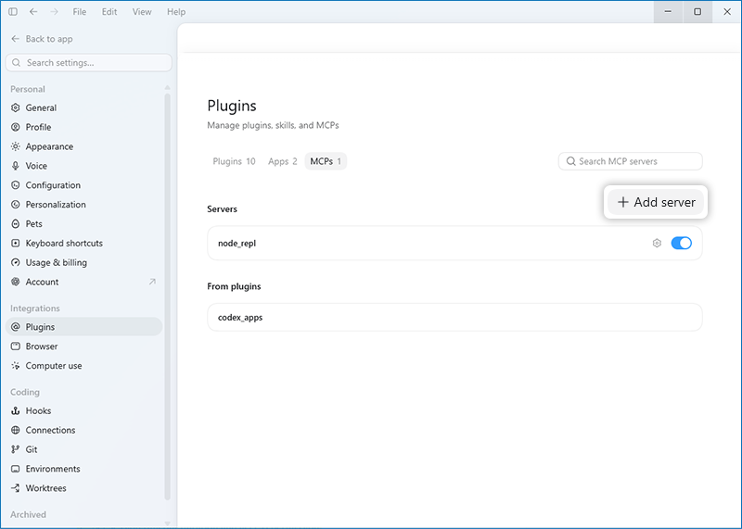Open the codex_apps plugin row
This screenshot has width=742, height=529.
point(454,317)
